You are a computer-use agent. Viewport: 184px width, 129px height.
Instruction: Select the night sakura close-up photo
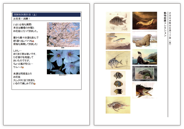coord(63,62)
